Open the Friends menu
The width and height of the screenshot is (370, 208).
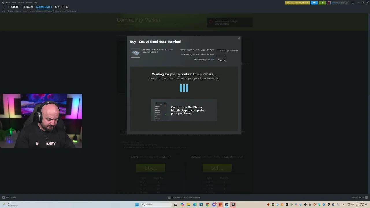(21, 3)
